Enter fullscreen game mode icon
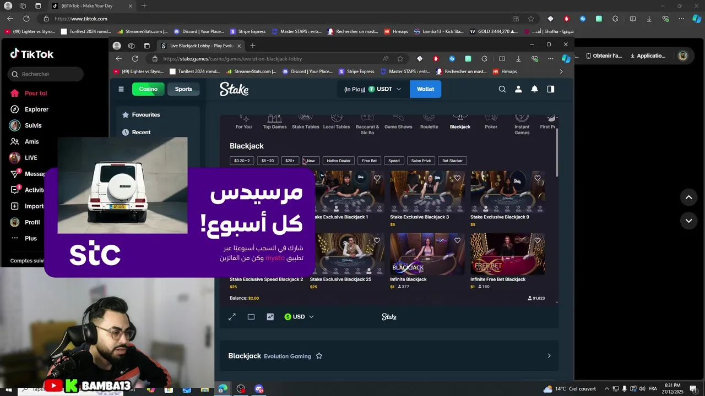The image size is (705, 396). click(x=232, y=317)
